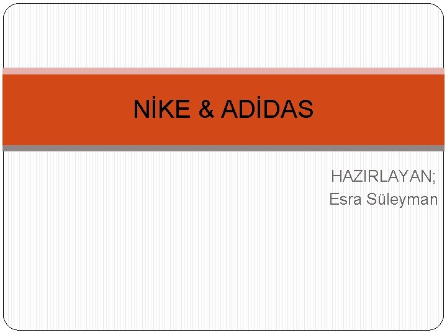Click empty orange banner area left of NİKE
Viewport: 447px width, 335px height.
68,110
